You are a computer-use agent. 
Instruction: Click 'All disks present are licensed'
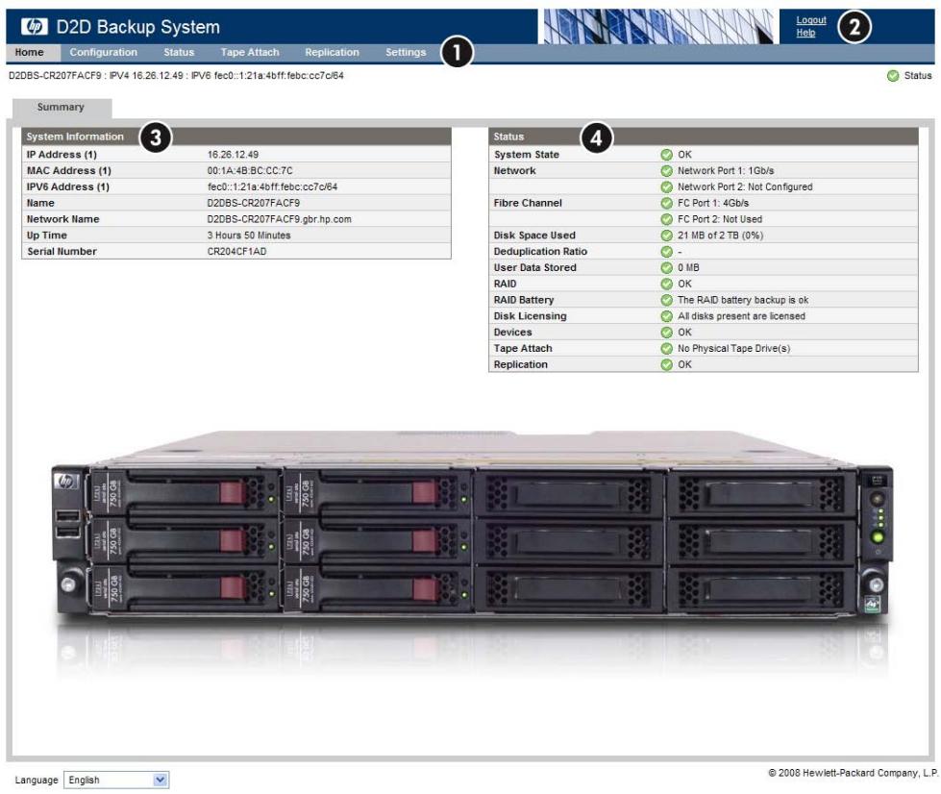(x=741, y=316)
